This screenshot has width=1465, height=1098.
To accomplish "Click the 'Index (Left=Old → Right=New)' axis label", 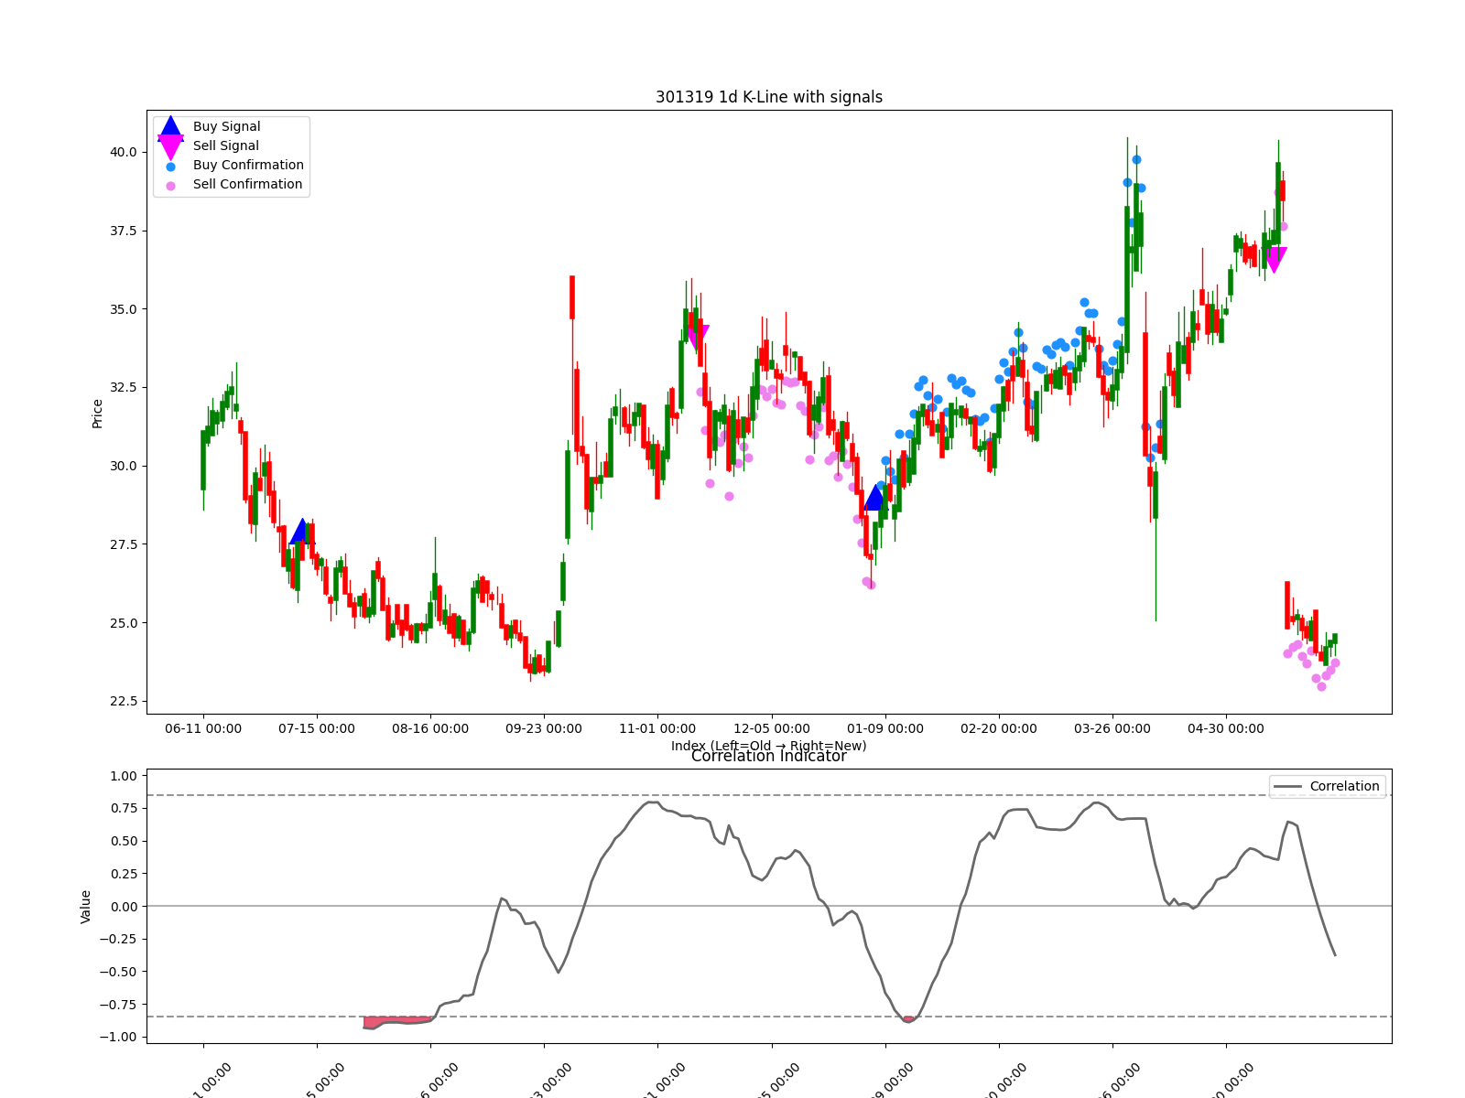I will pyautogui.click(x=769, y=746).
